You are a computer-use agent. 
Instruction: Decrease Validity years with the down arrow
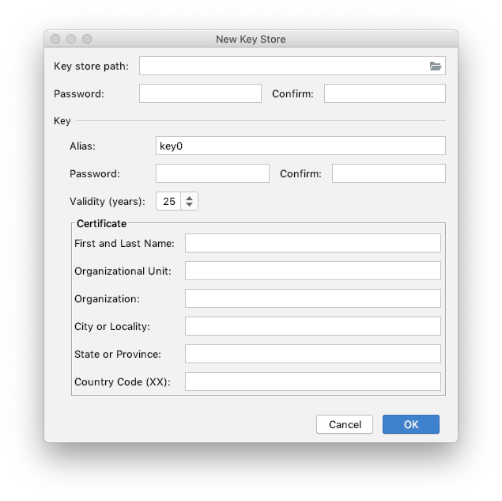pyautogui.click(x=190, y=206)
